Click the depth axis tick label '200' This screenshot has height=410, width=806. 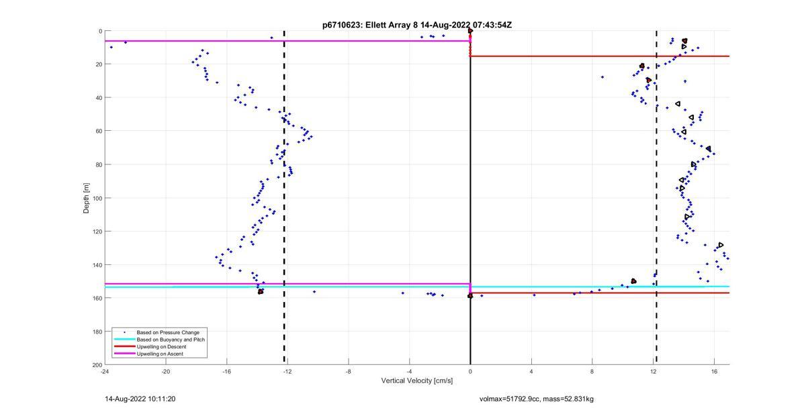point(97,364)
